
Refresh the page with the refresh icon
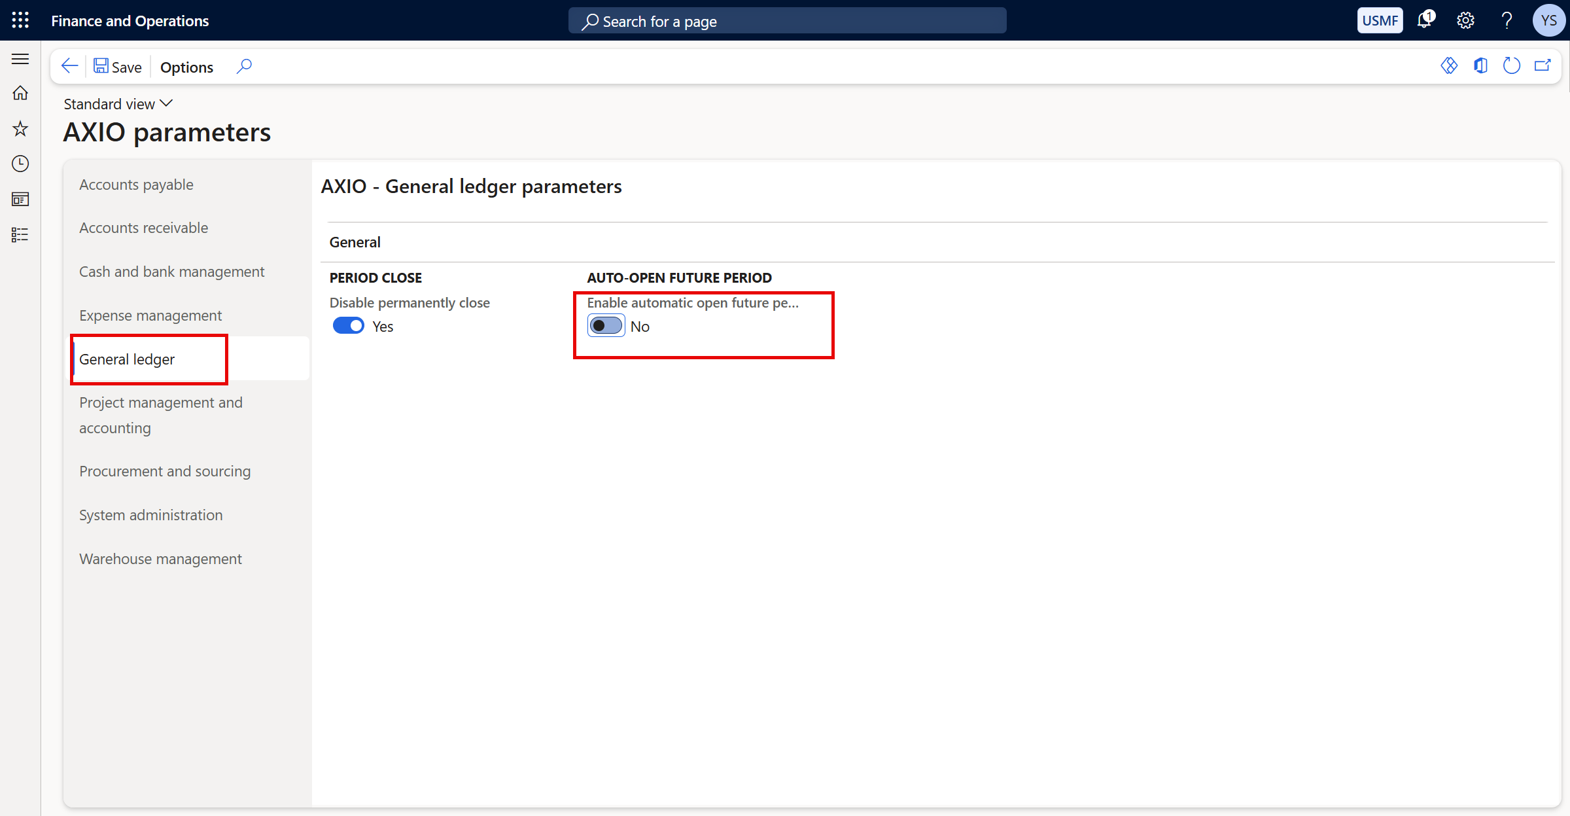[x=1512, y=65]
